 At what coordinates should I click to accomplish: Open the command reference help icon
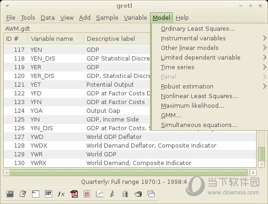click(x=87, y=194)
